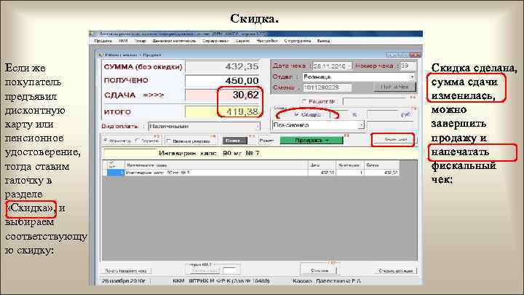Viewport: 524px width, 295px height.
Task: Click the discount руб amount field
Action: point(384,114)
